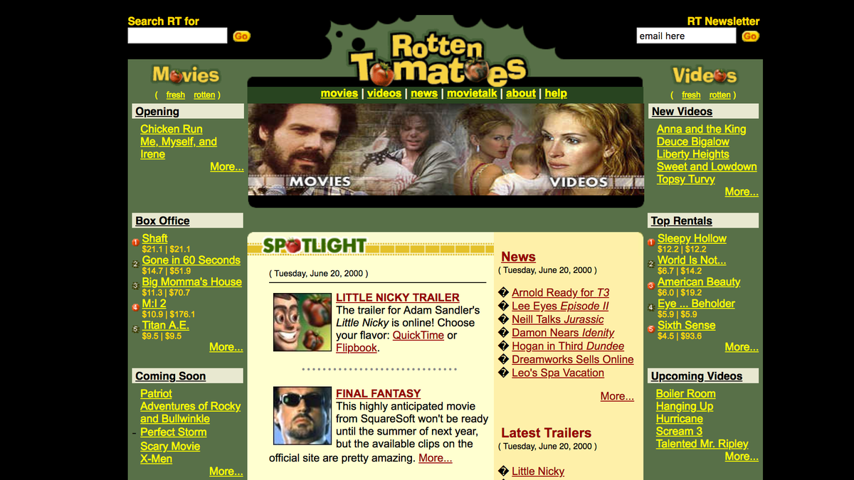The width and height of the screenshot is (854, 480).
Task: Click the number 3 icon beside American Beauty
Action: [650, 285]
